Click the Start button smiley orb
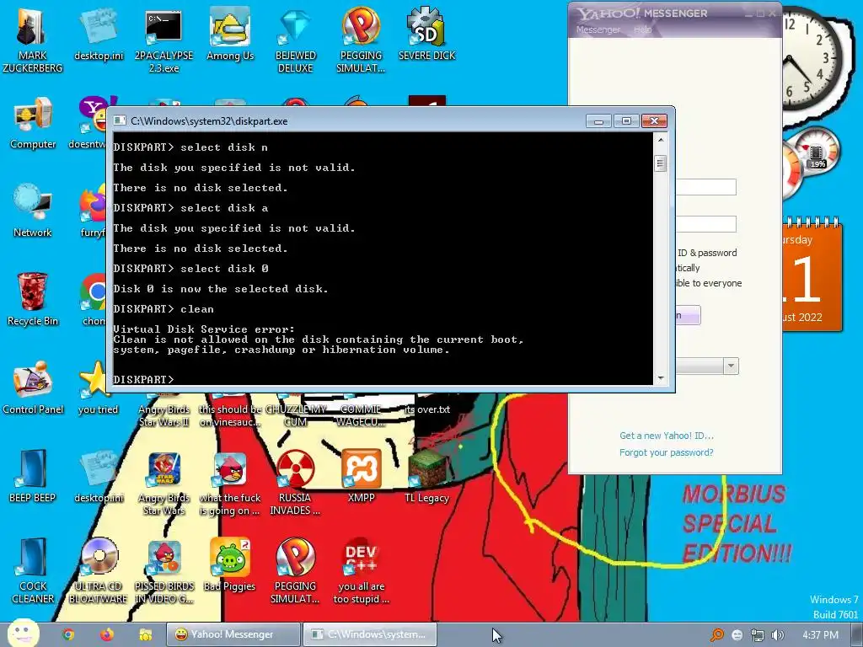 [23, 634]
